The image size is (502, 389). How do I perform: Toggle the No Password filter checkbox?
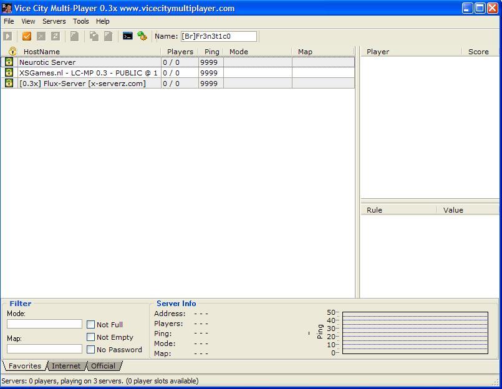click(x=90, y=350)
